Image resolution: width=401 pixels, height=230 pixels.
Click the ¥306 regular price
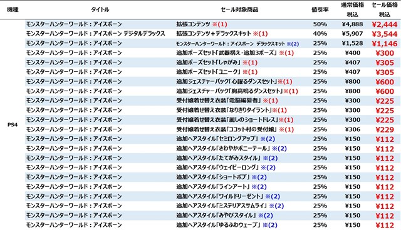(352, 129)
